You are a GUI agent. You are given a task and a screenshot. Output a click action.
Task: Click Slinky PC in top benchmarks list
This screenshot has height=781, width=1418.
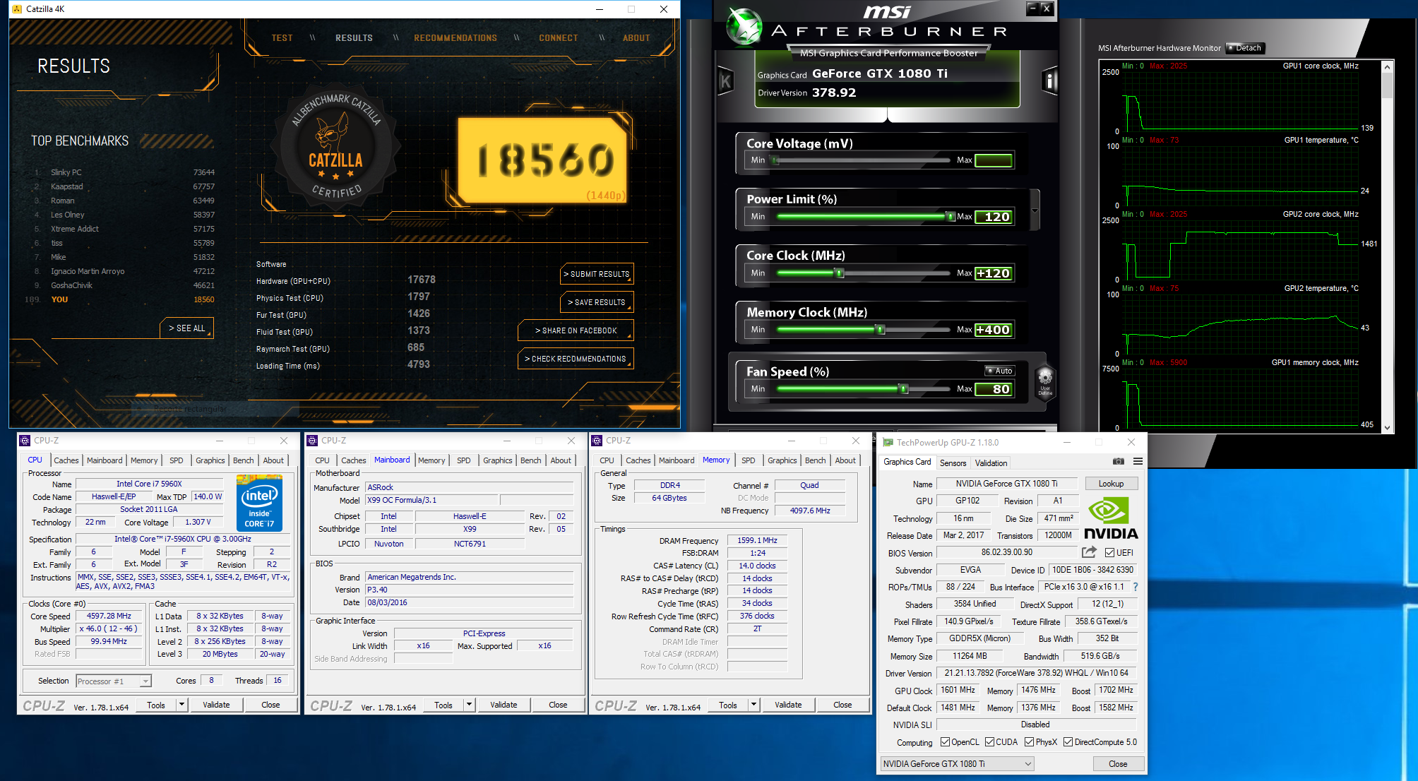[x=66, y=172]
